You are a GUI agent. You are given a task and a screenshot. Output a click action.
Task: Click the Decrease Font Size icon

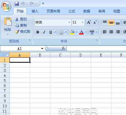tap(95, 22)
